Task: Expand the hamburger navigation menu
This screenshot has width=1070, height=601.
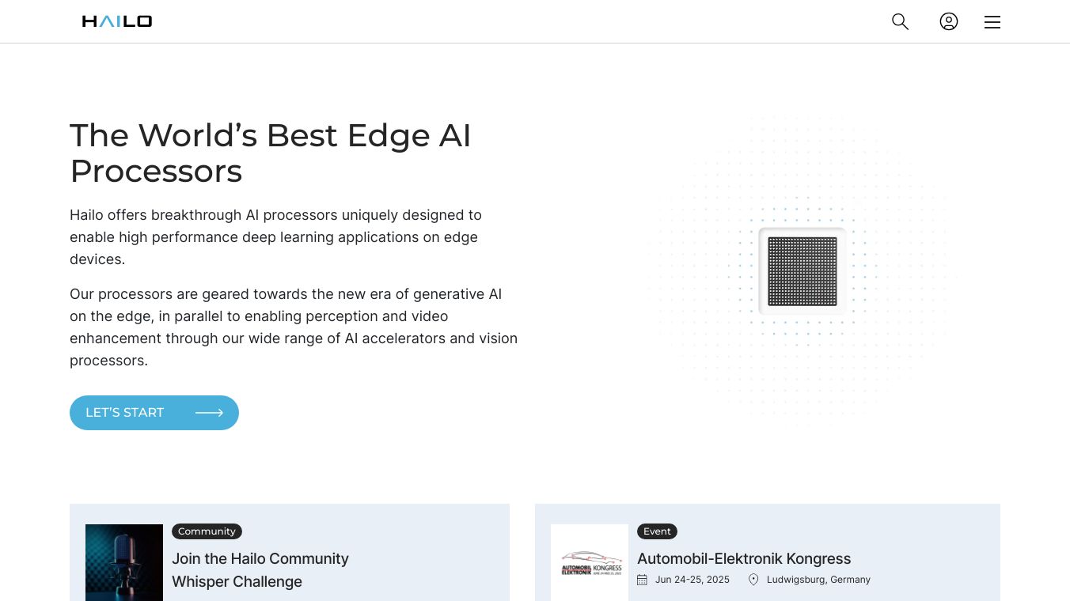Action: [992, 22]
